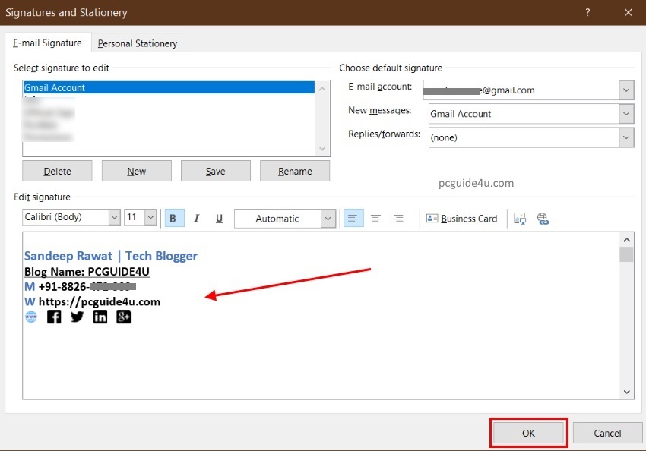Select Gmail Account in signature list
646x451 pixels.
tap(169, 87)
